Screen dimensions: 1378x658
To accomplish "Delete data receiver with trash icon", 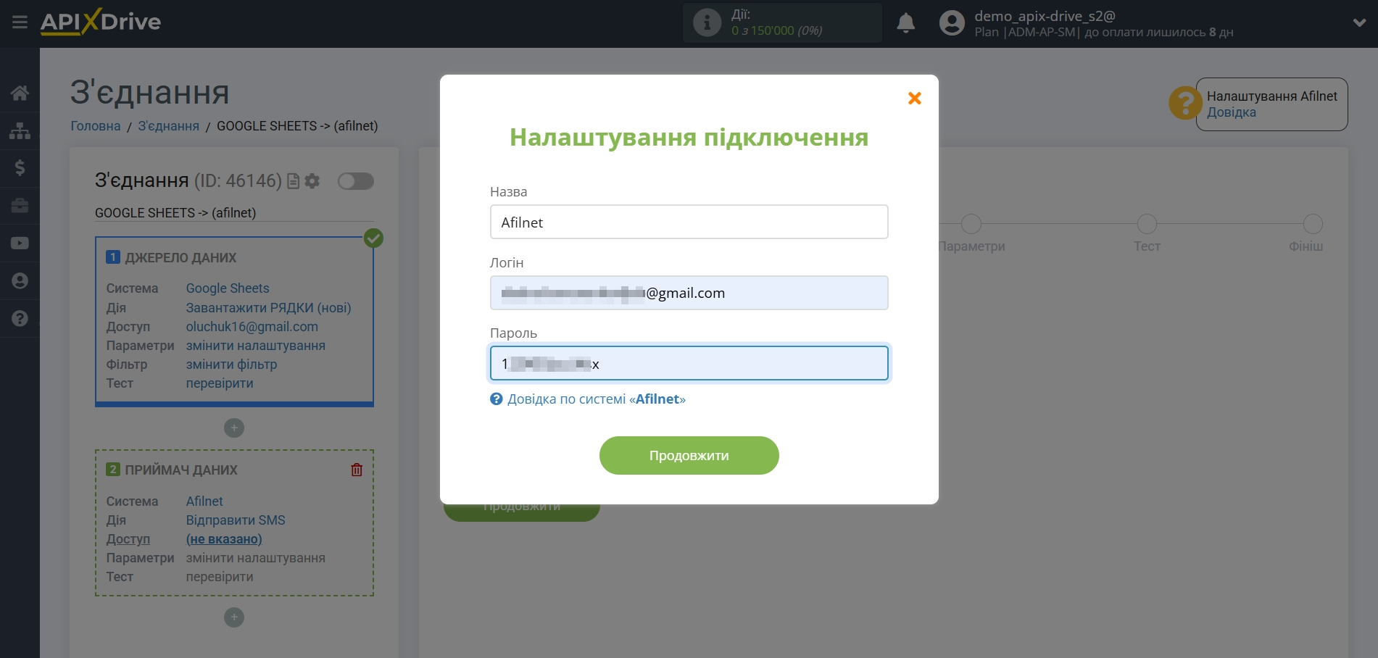I will pos(357,470).
